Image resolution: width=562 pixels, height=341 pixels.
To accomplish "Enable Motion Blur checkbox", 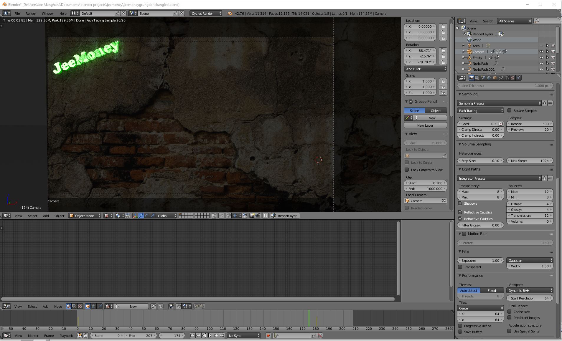I will click(464, 234).
